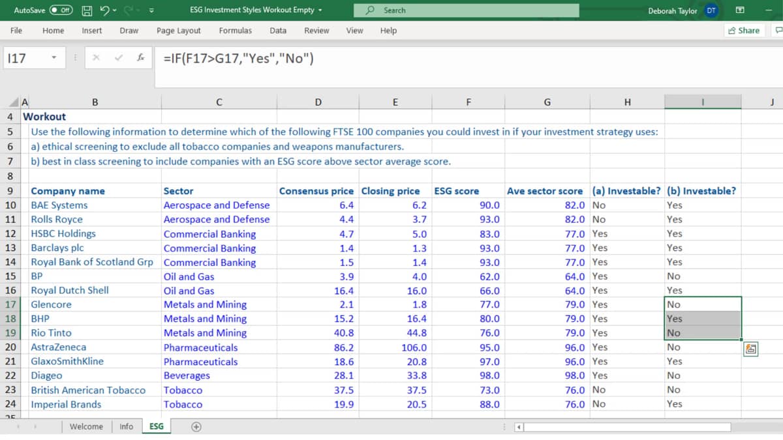Switch to the Home ribbon tab
This screenshot has width=783, height=440.
(x=54, y=31)
